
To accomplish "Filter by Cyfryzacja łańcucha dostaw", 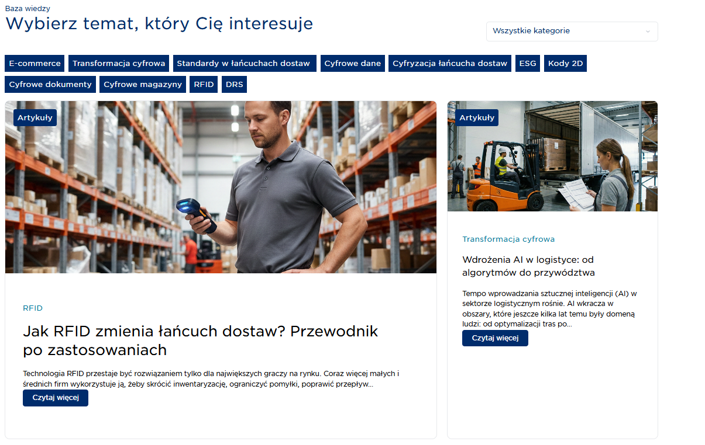I will coord(449,63).
